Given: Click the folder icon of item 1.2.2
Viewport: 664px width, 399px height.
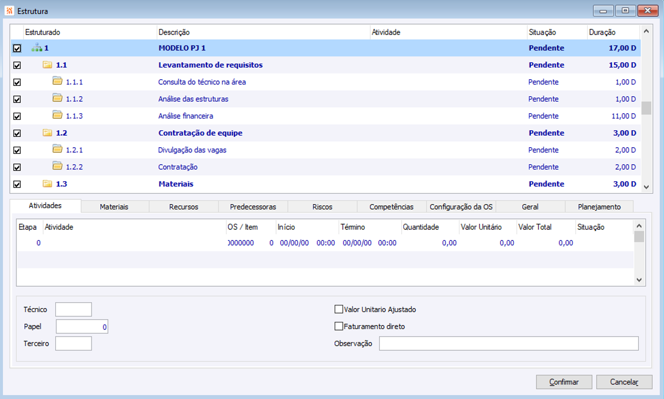Looking at the screenshot, I should point(58,166).
